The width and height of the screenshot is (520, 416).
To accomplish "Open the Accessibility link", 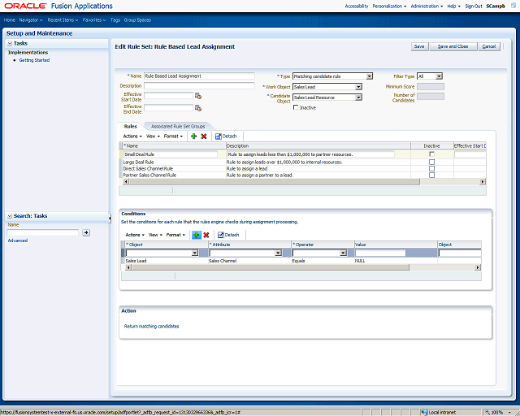I will pos(357,6).
